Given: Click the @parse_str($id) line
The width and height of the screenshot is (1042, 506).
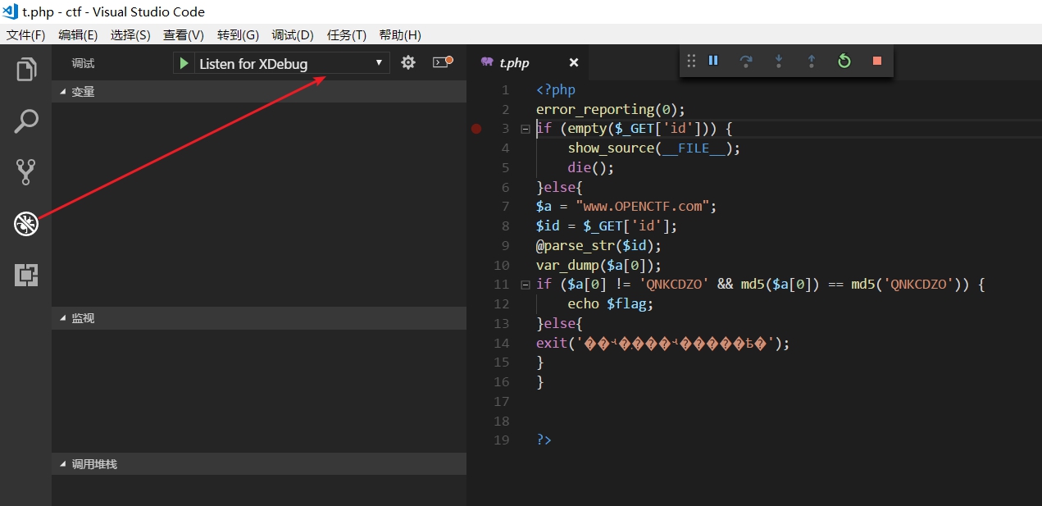Looking at the screenshot, I should tap(598, 245).
